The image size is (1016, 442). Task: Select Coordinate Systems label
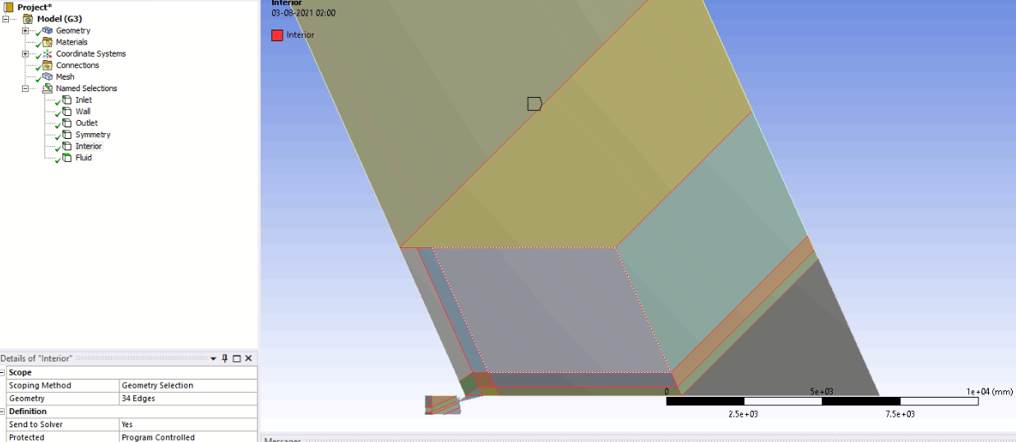point(90,53)
